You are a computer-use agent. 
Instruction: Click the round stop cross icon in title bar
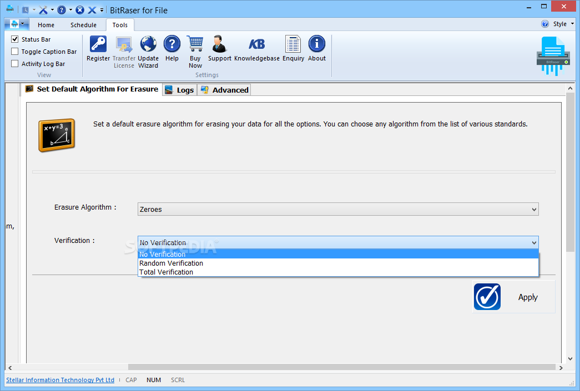[x=79, y=10]
